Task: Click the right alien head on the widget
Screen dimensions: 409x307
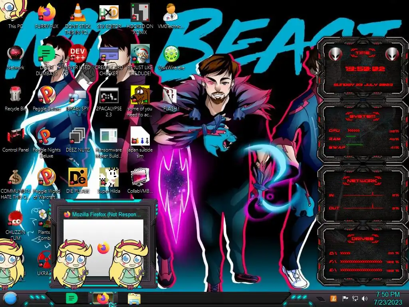Action: click(x=392, y=54)
